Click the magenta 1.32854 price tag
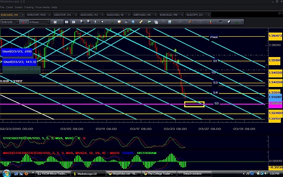Viewport: 283px width, 177px height. click(x=275, y=104)
